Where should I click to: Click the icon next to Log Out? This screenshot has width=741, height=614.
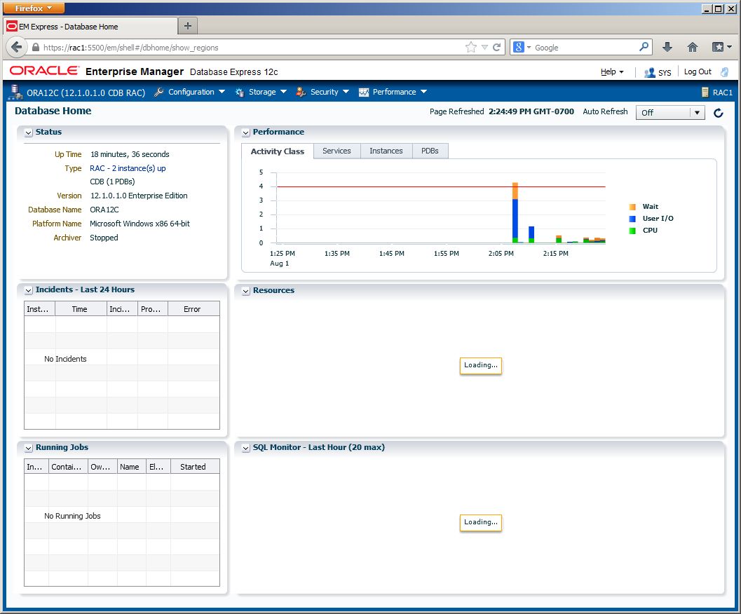[724, 72]
